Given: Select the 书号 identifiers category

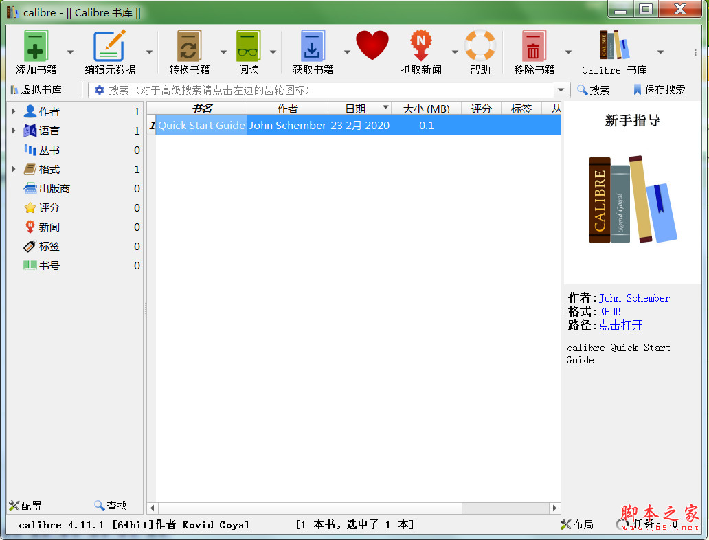Looking at the screenshot, I should (49, 265).
